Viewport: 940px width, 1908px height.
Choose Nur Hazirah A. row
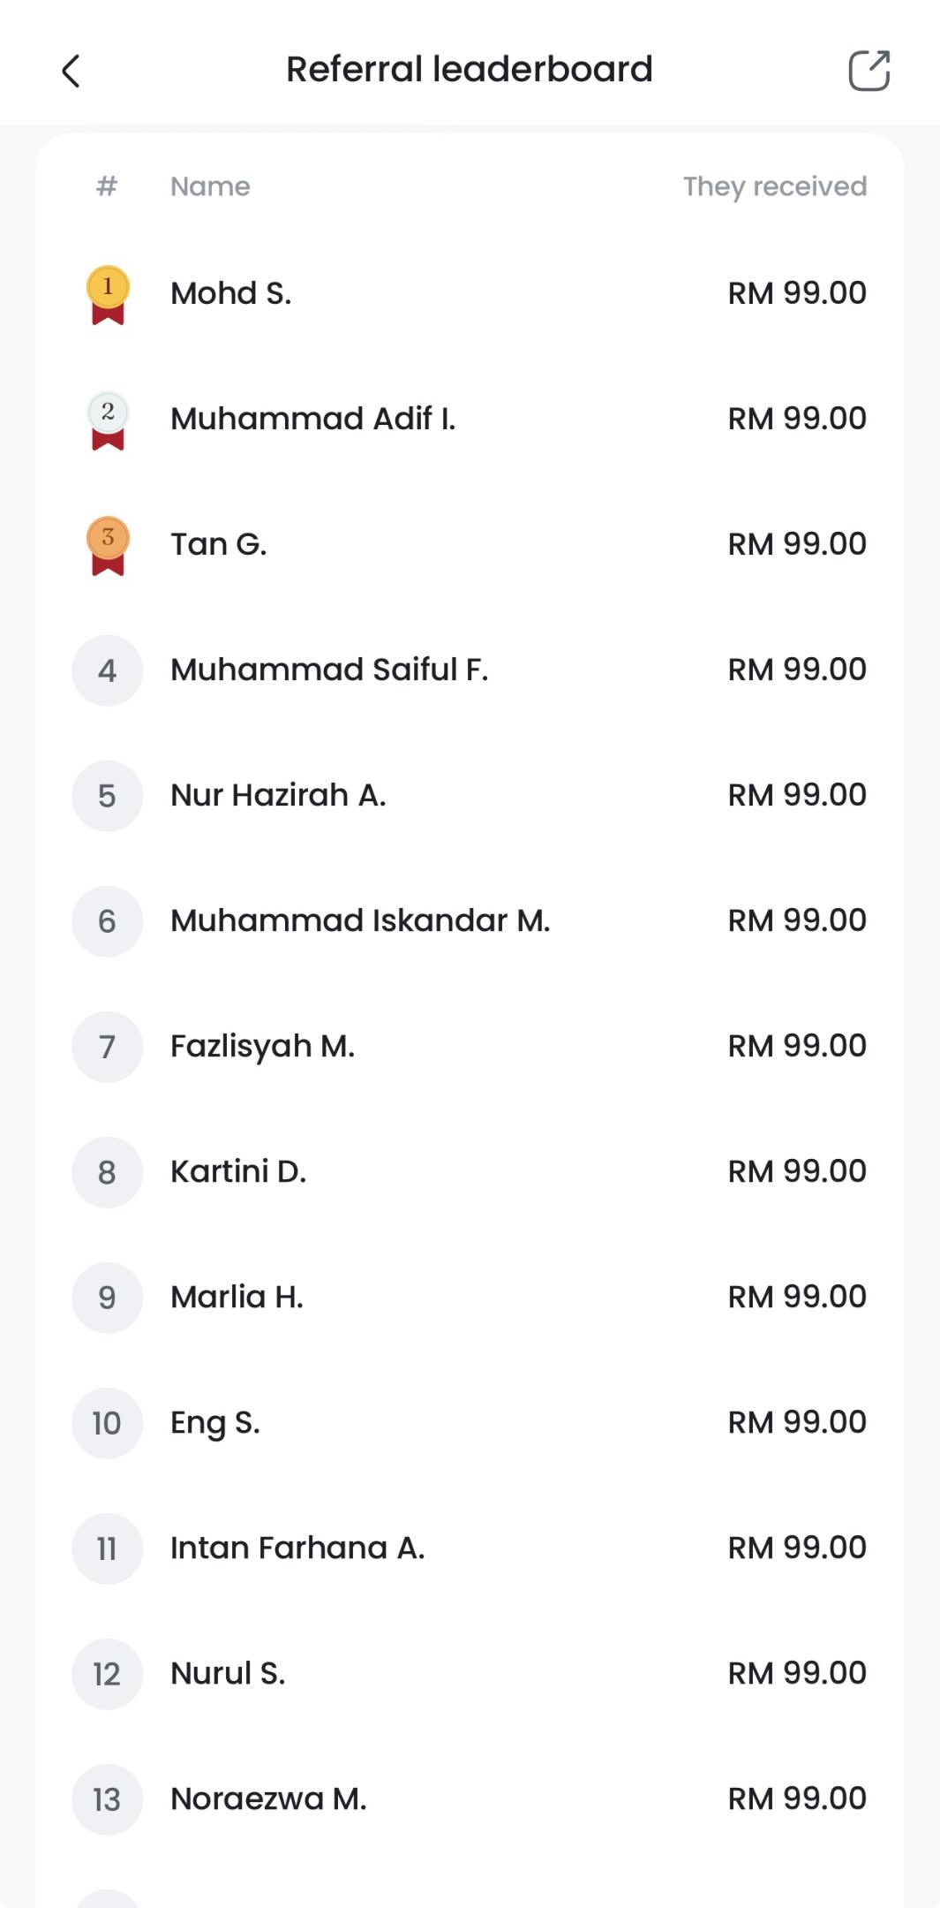pos(278,795)
